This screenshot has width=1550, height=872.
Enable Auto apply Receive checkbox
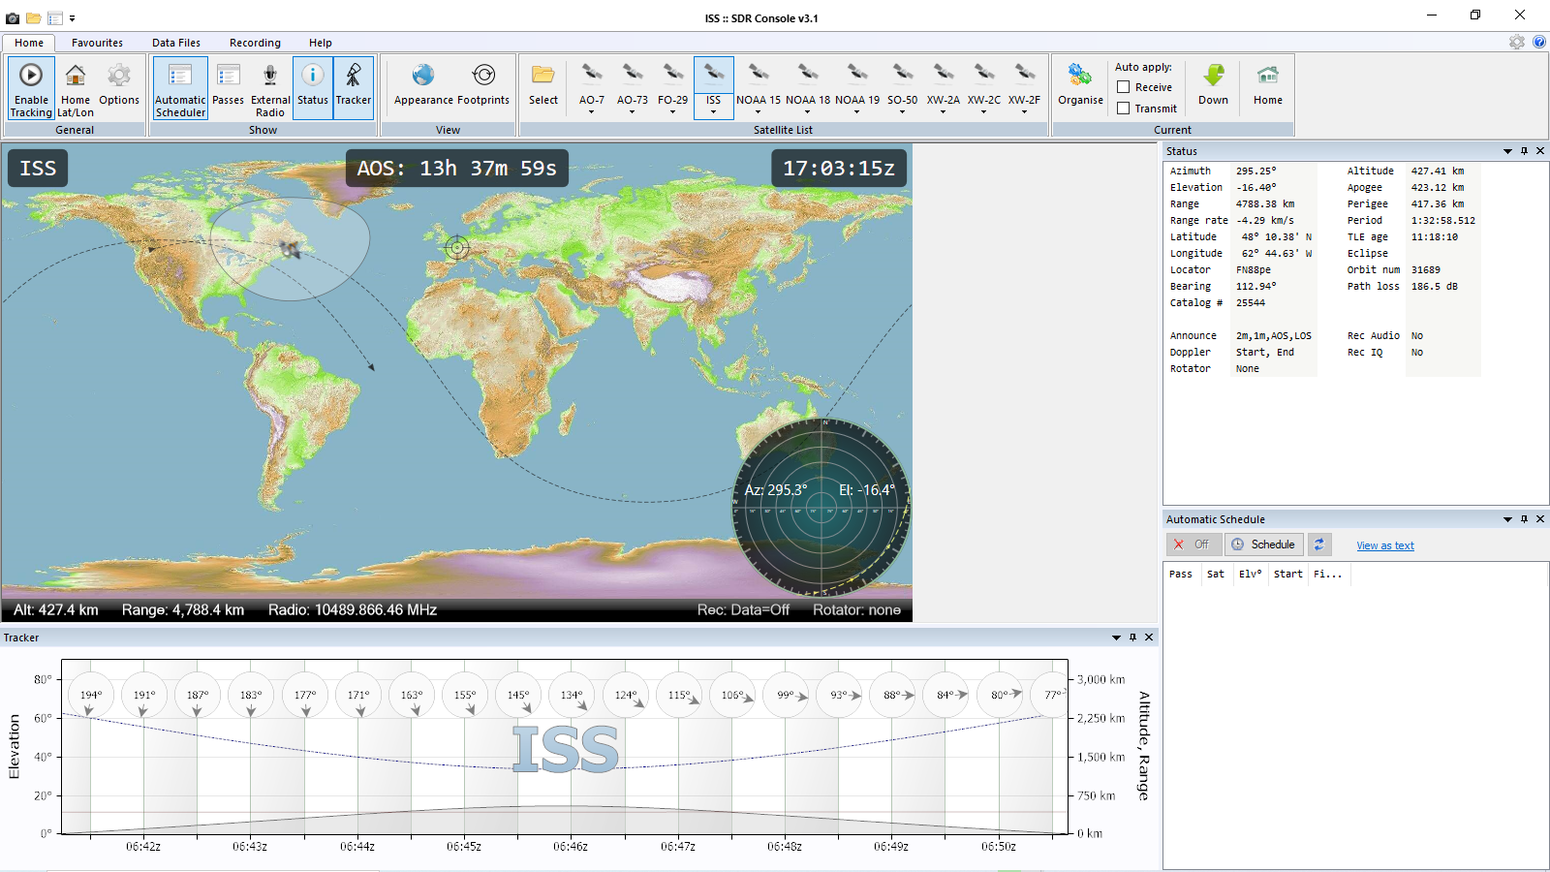(x=1124, y=87)
